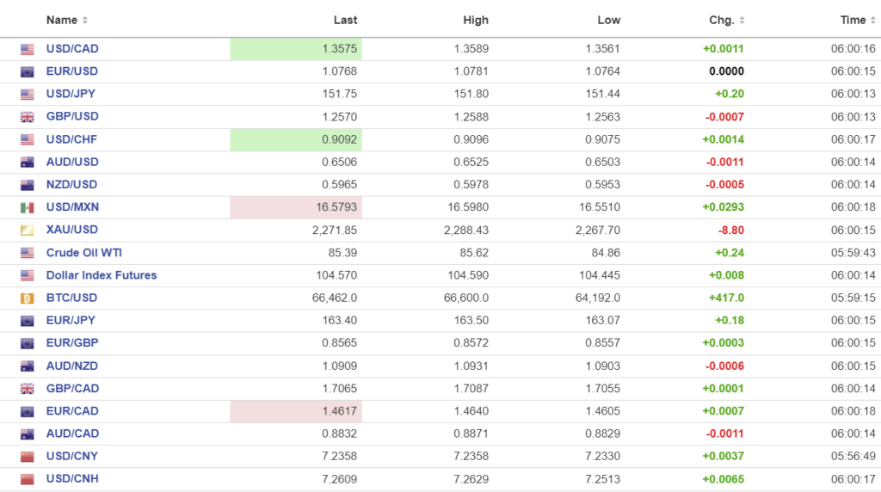Click the gold bar icon for XAU/USD
Viewport: 881px width, 492px height.
coord(28,230)
